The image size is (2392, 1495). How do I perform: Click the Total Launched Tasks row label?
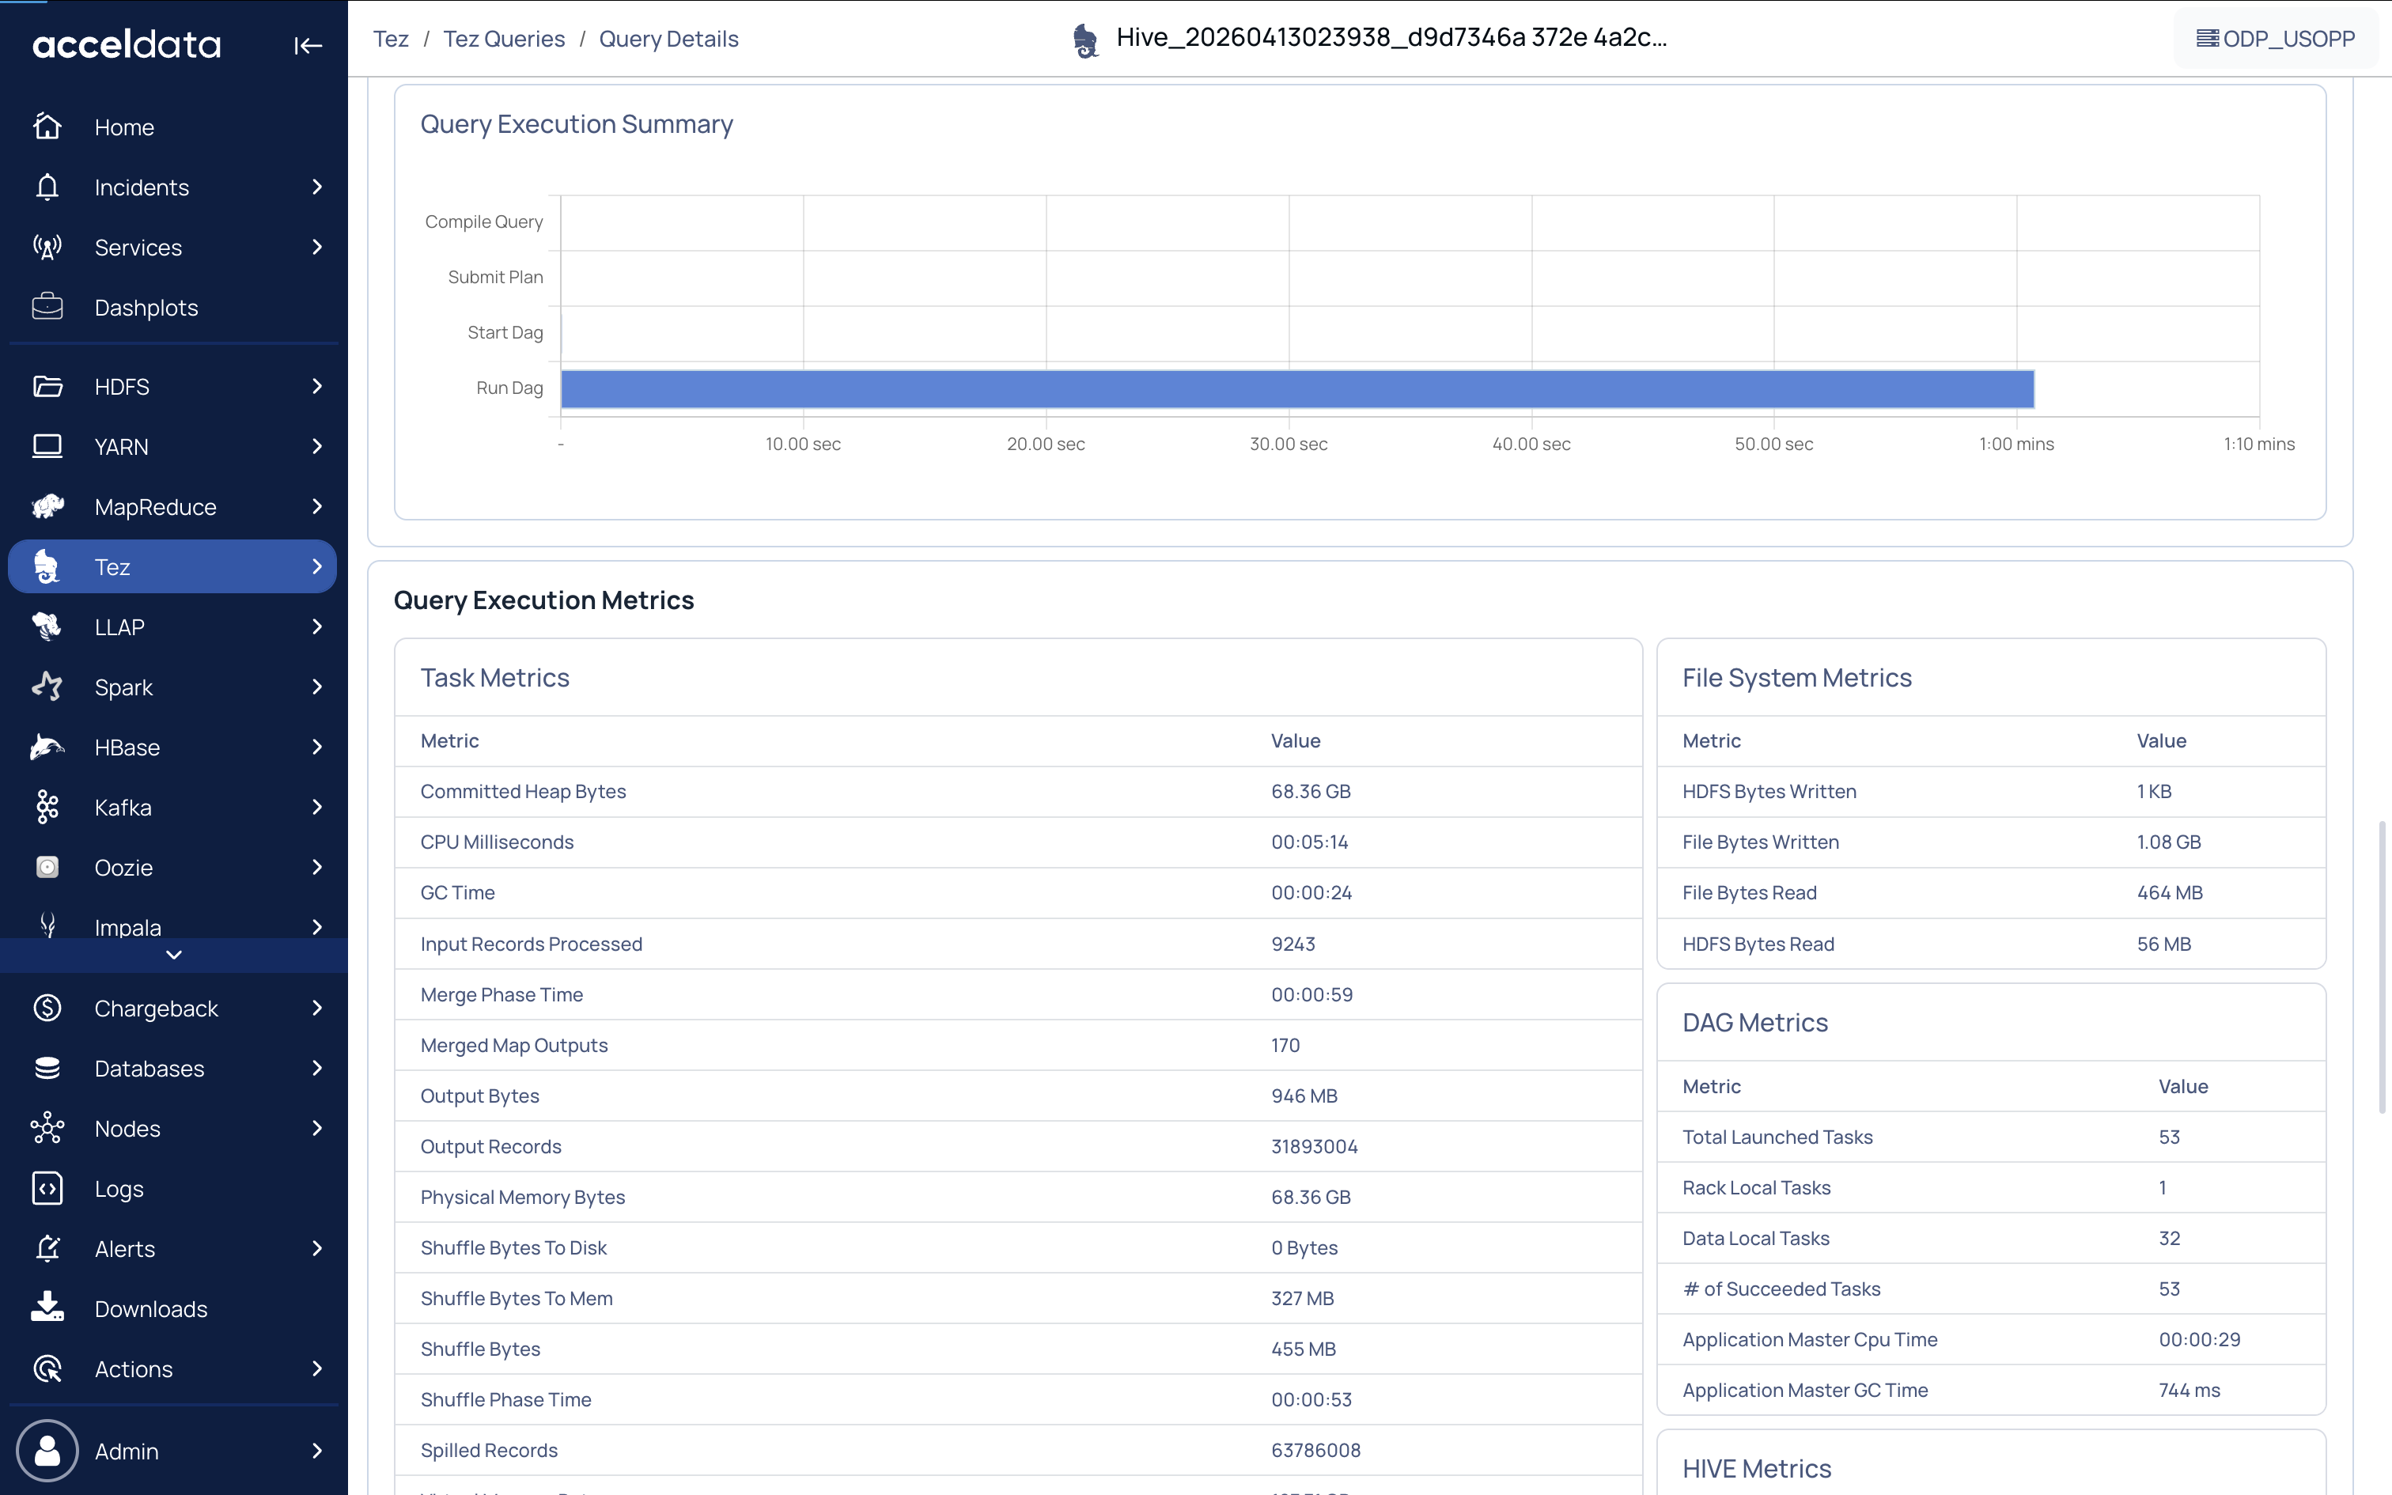tap(1777, 1137)
